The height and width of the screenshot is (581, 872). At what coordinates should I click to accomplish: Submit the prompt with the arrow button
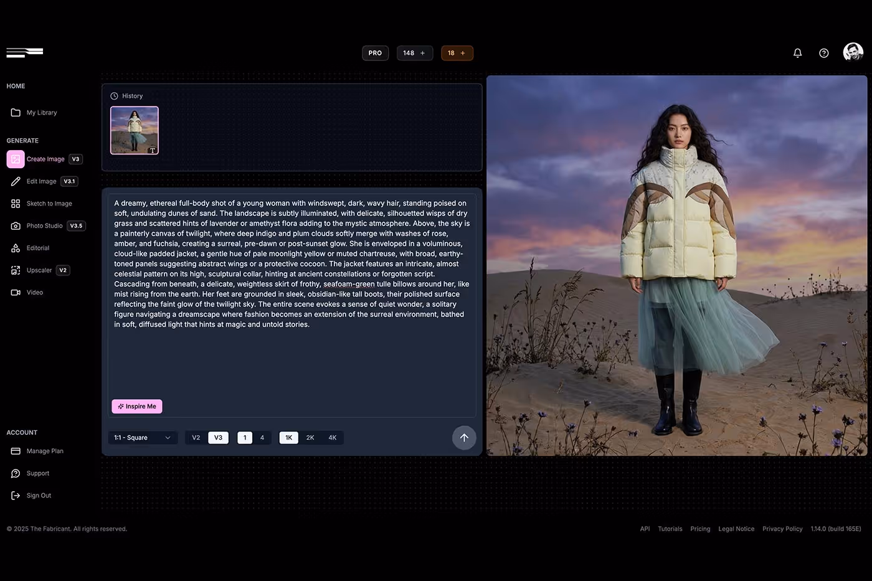click(x=464, y=438)
